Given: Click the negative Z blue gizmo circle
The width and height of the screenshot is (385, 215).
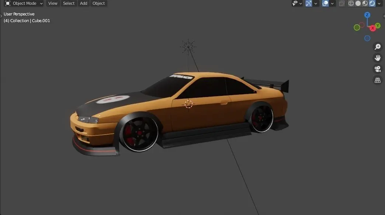Looking at the screenshot, I should click(367, 38).
